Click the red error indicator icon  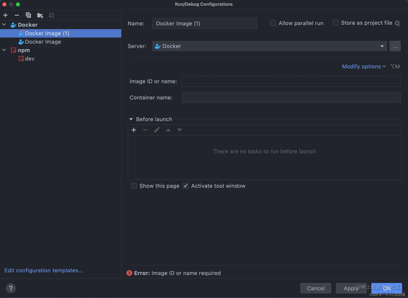click(x=129, y=273)
